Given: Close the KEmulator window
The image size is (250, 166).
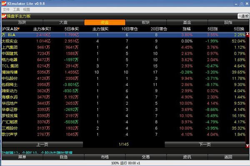Looking at the screenshot, I should click(x=247, y=4).
